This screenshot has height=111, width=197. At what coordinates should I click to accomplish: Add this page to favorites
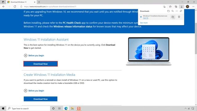tap(164, 6)
